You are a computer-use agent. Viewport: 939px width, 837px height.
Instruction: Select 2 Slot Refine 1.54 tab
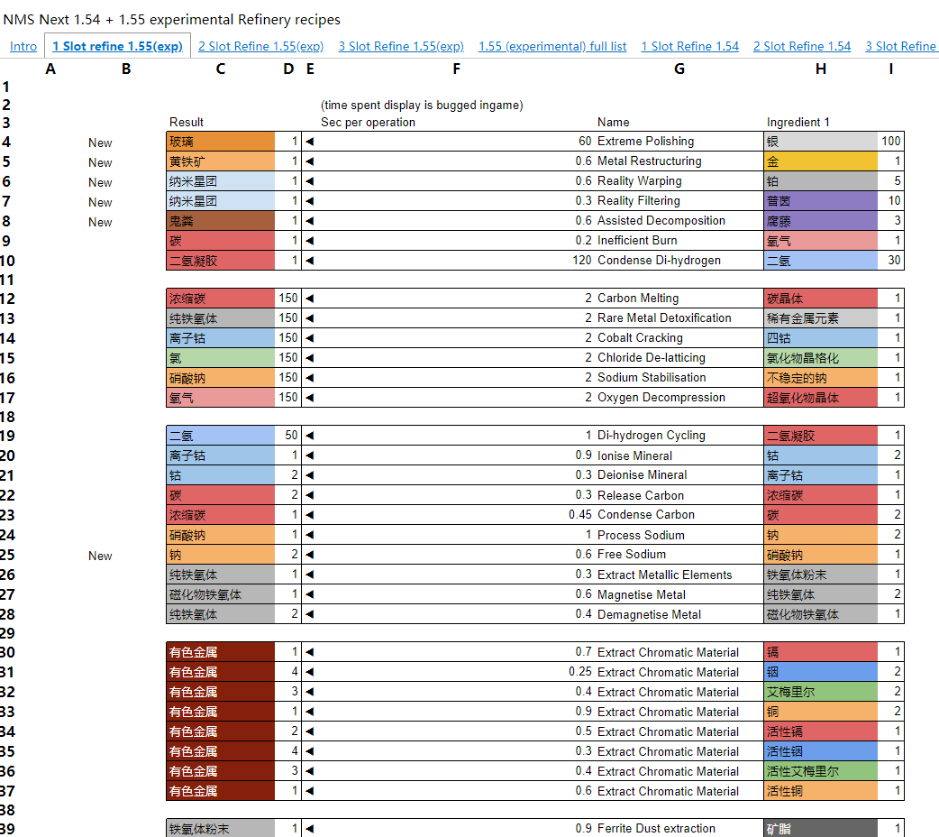tap(801, 46)
